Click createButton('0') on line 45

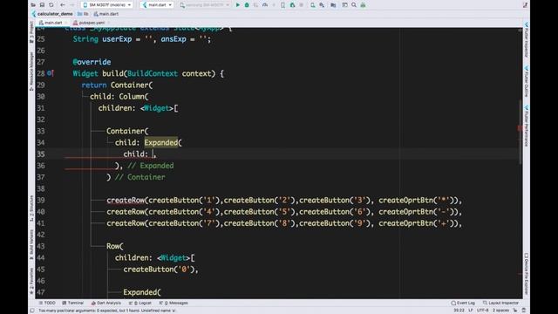(x=159, y=270)
